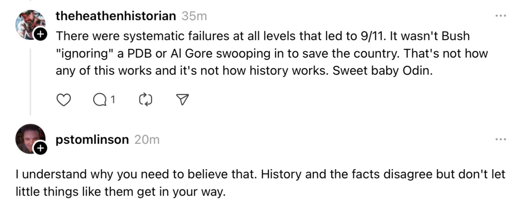Visit the theheathenhistorian username link
The image size is (520, 208).
coord(116,16)
